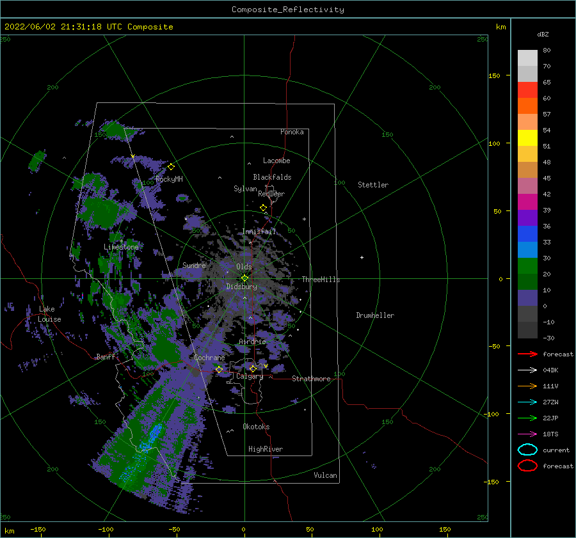Click the Drumheller city label
Screen dimensions: 576x538
375,315
